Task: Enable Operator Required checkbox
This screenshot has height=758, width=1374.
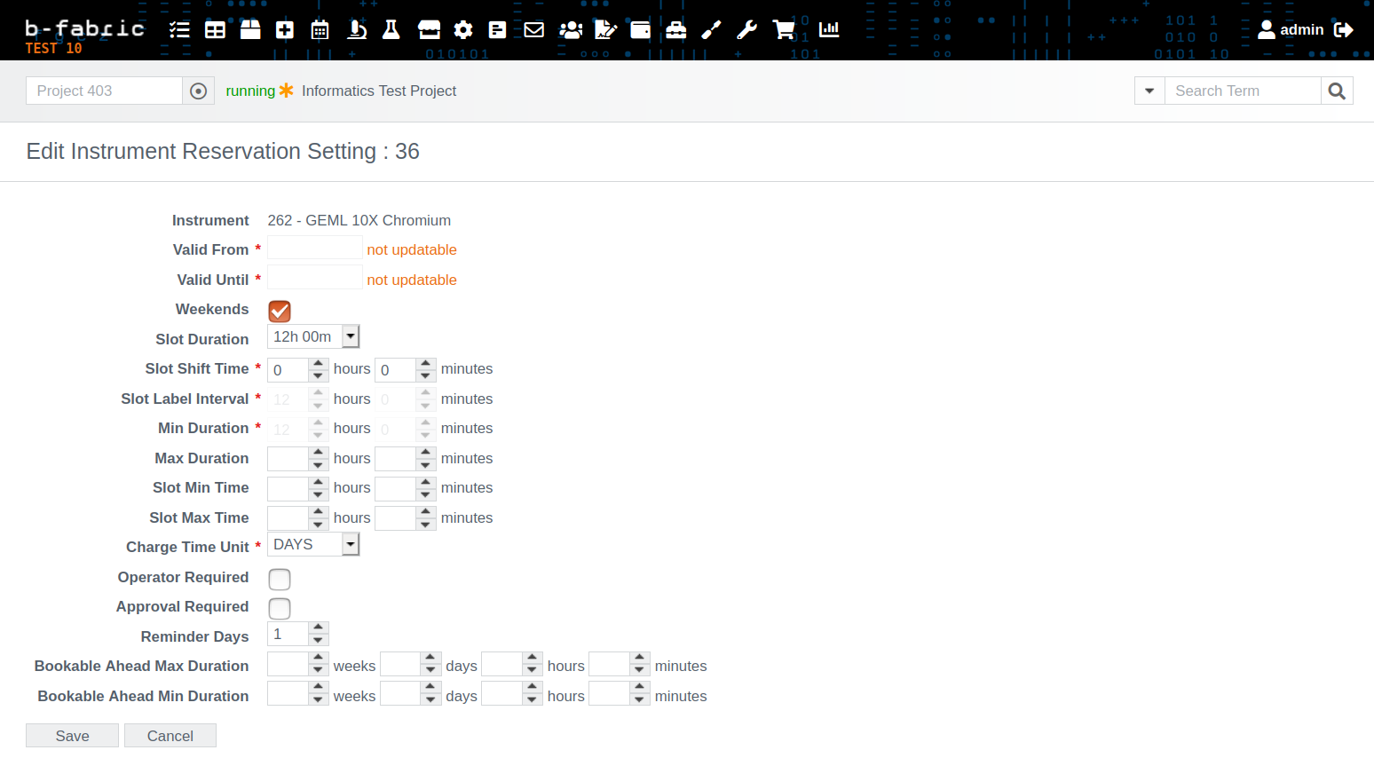Action: coord(280,579)
